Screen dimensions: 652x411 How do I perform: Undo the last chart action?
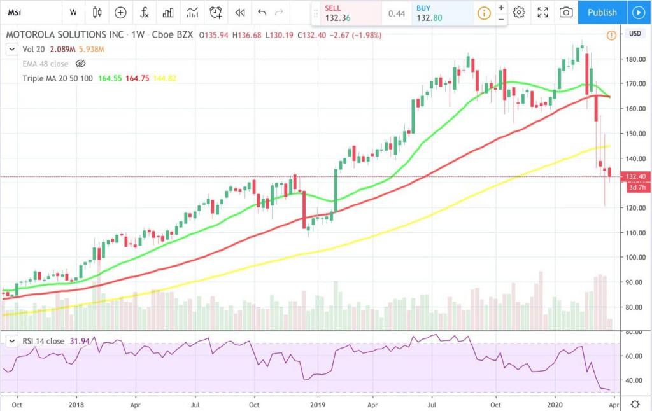(x=262, y=12)
